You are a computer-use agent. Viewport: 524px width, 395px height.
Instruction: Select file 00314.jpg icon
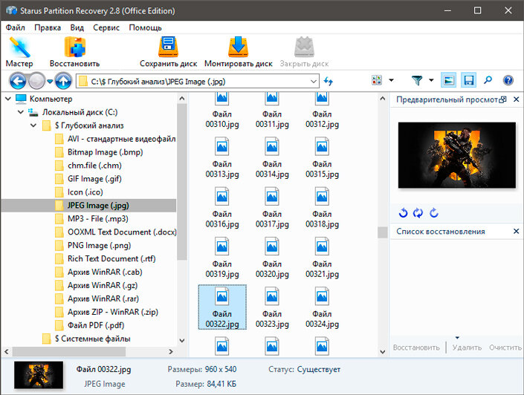tap(272, 146)
